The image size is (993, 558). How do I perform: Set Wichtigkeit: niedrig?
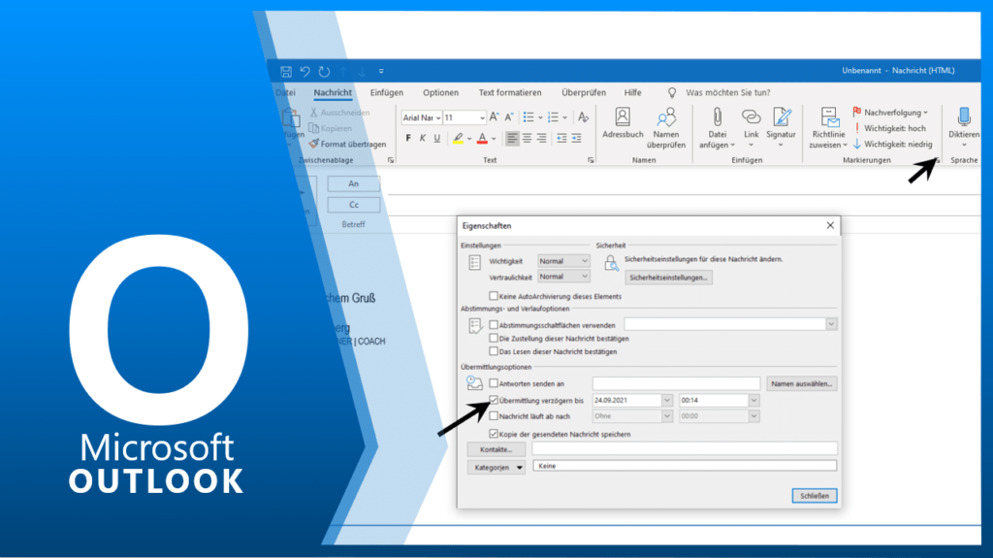[892, 144]
